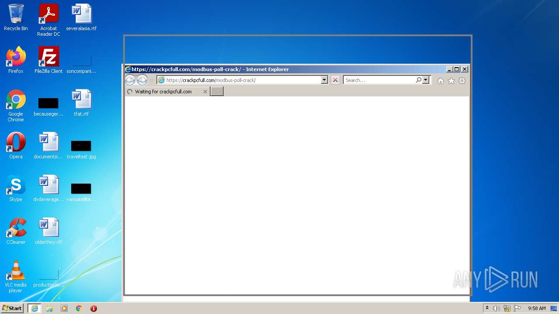Viewport: 559px width, 314px height.
Task: Select traveltest.jpg desktop image
Action: (81, 149)
